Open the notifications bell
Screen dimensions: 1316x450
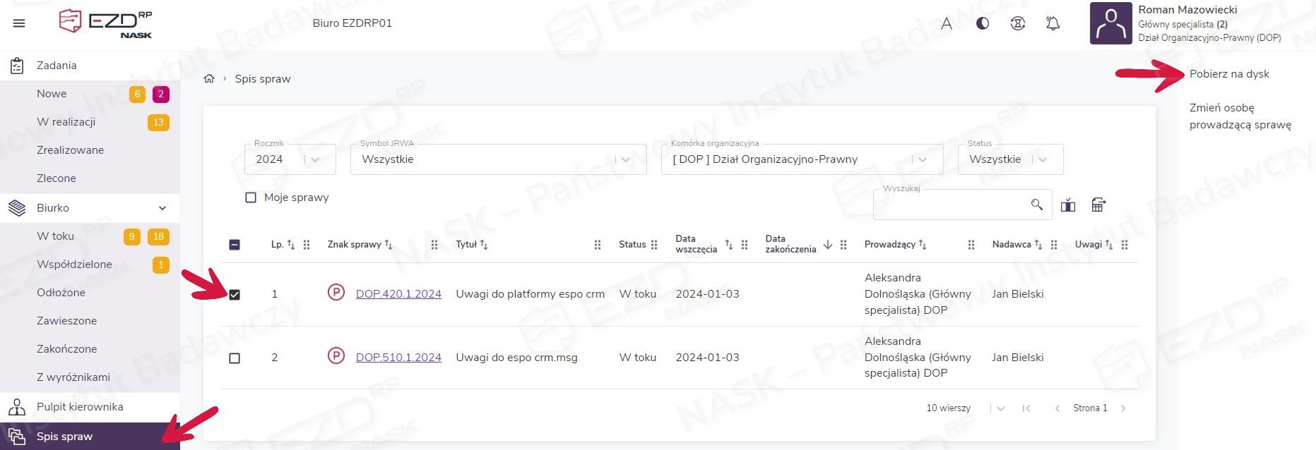click(1053, 23)
